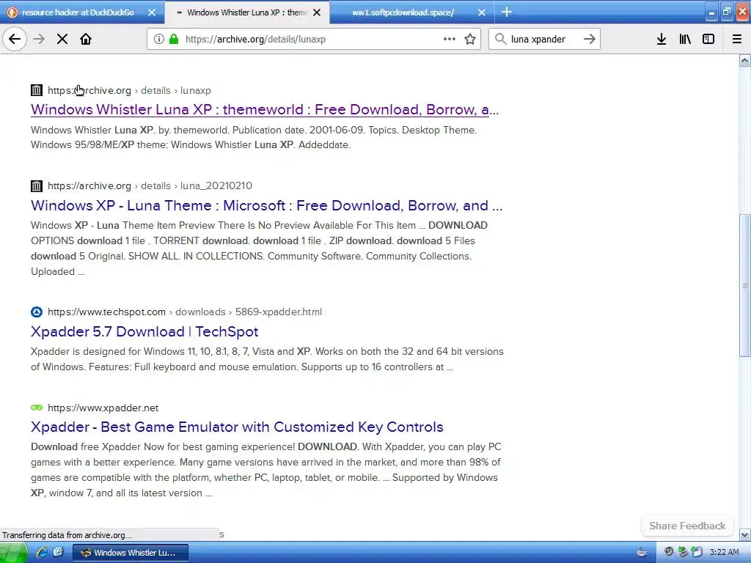This screenshot has height=563, width=751.
Task: Click the vertical scrollbar thumb
Action: pyautogui.click(x=745, y=285)
